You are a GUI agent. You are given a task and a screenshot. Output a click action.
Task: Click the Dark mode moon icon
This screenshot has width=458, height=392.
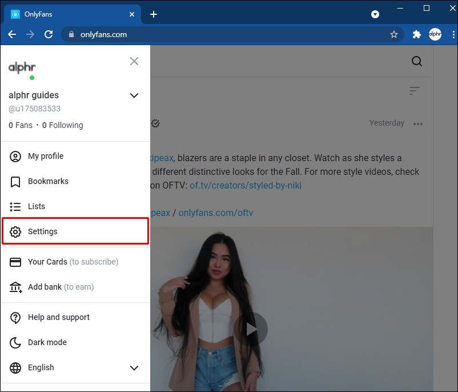(15, 343)
